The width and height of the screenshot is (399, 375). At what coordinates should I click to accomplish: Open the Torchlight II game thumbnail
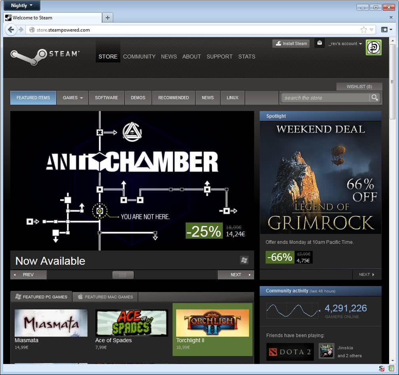pos(212,323)
